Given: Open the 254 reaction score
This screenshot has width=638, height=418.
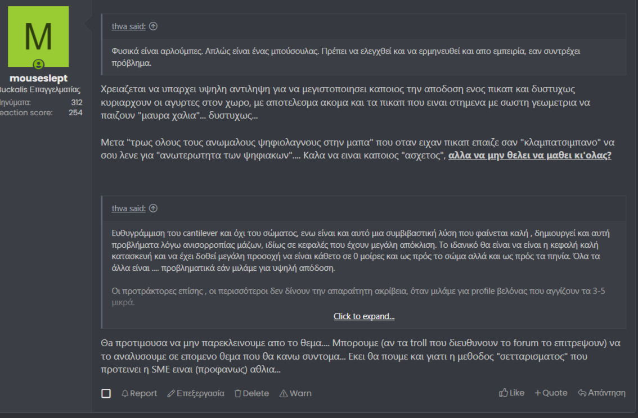Looking at the screenshot, I should [75, 112].
